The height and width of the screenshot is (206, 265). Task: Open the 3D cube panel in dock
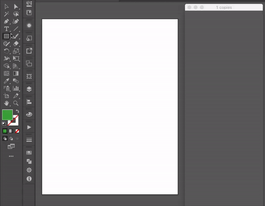[x=29, y=4]
